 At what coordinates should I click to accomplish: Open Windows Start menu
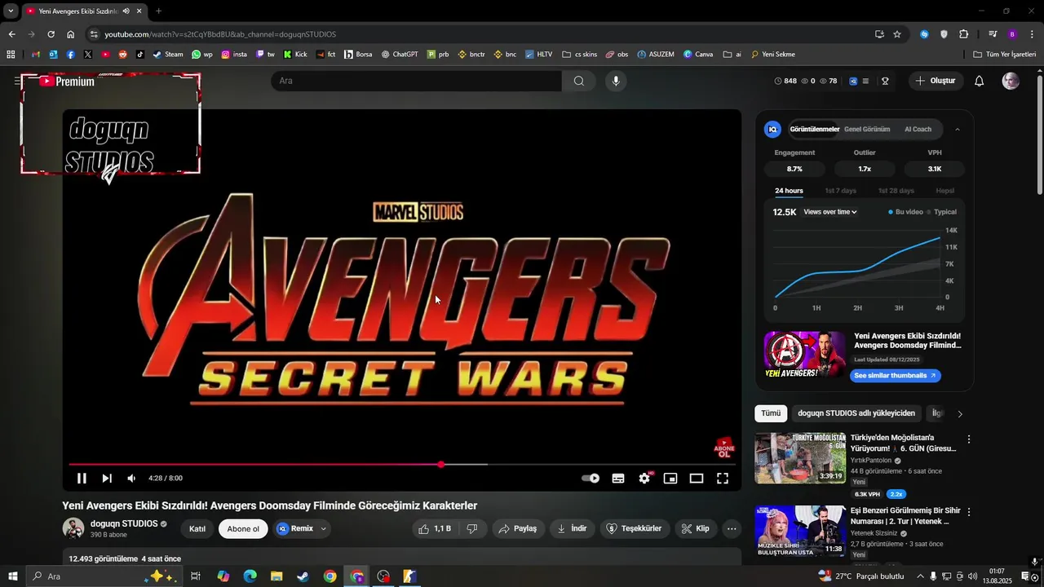point(12,576)
